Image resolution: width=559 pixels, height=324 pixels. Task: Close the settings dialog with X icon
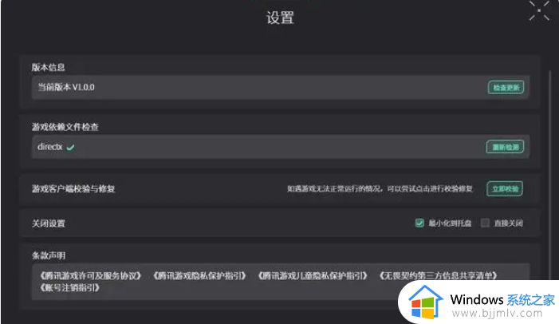click(539, 10)
